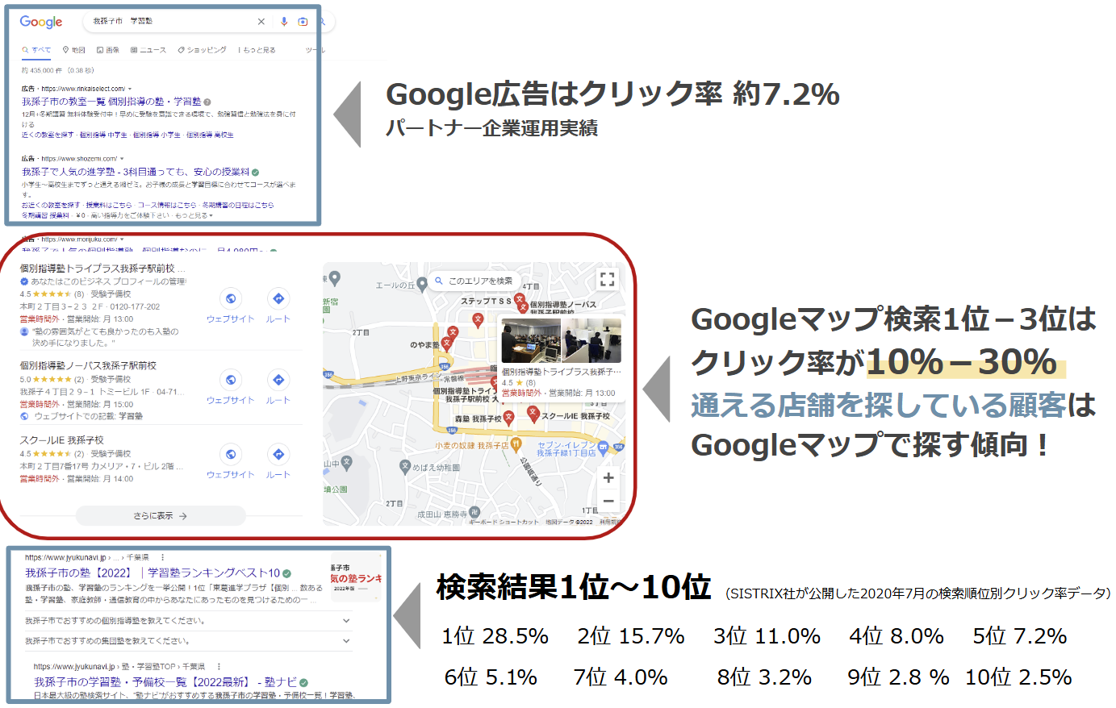Image resolution: width=1116 pixels, height=708 pixels.
Task: Click website globe icon for ノーバス我孫子駅前校
Action: [231, 380]
